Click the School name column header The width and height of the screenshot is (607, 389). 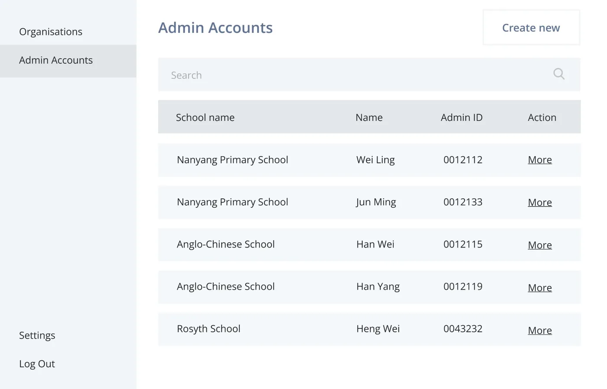point(205,118)
